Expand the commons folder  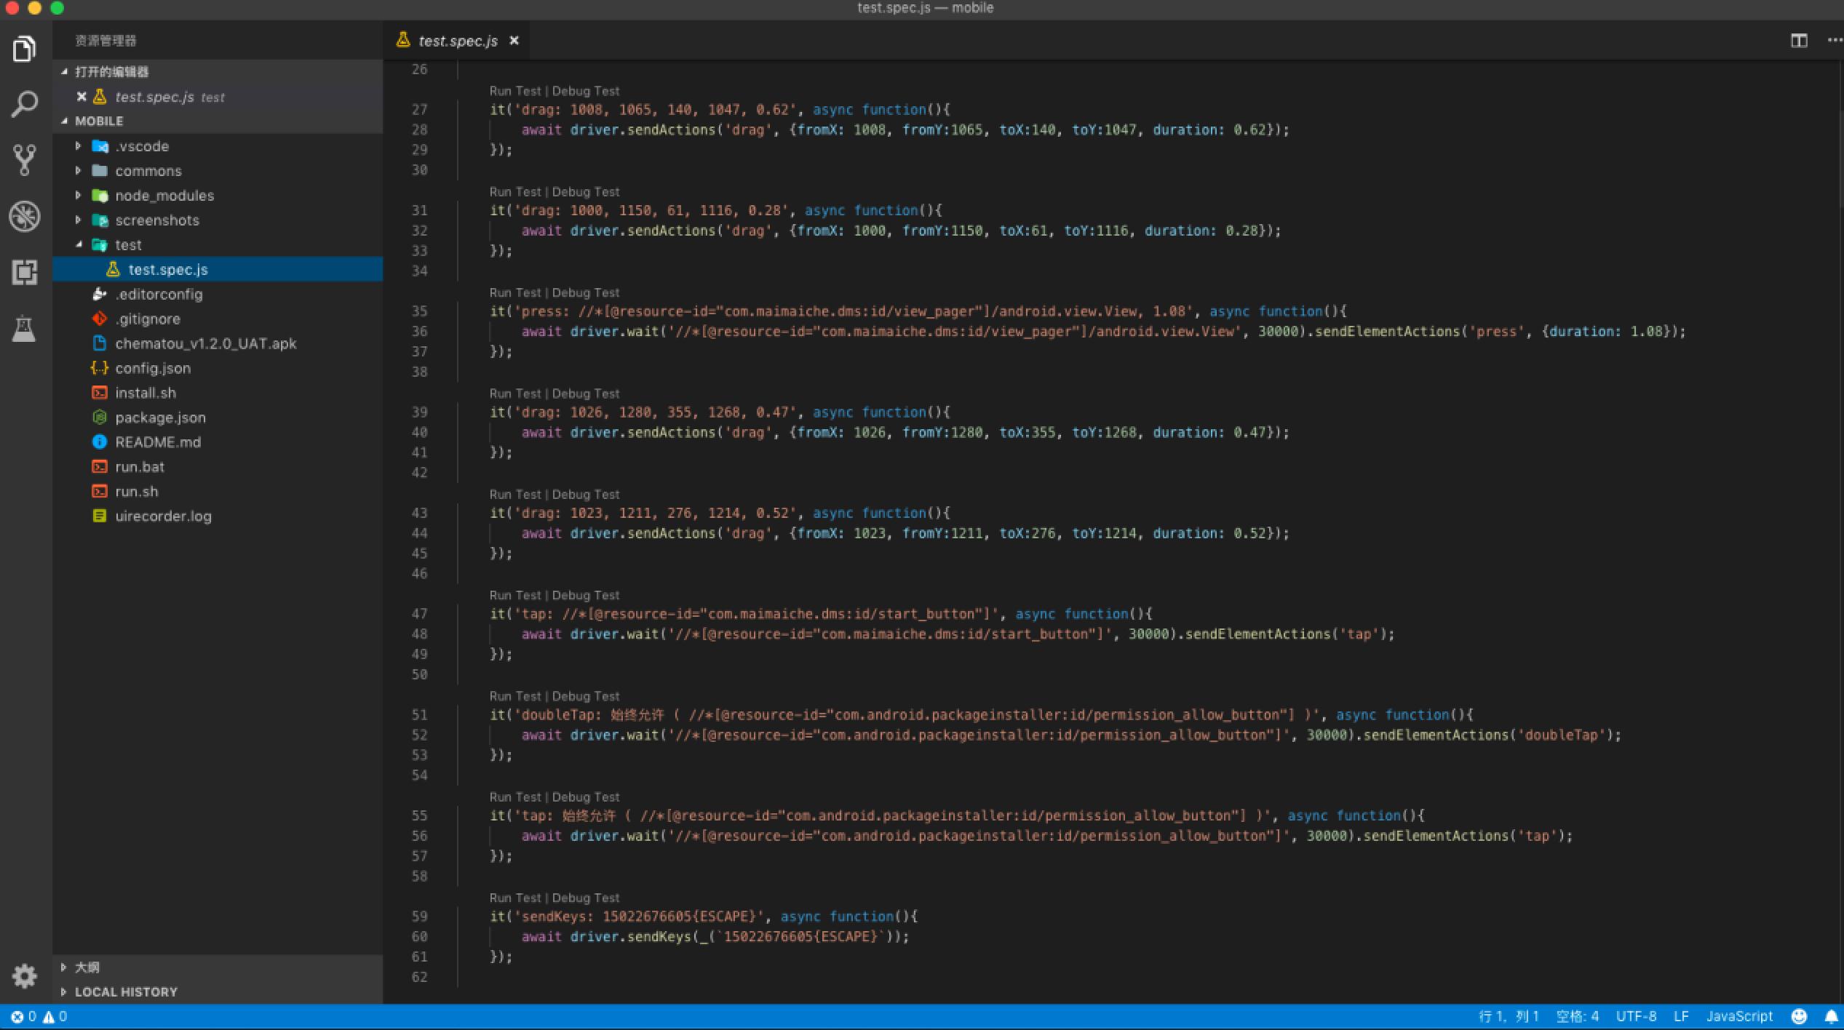click(78, 171)
